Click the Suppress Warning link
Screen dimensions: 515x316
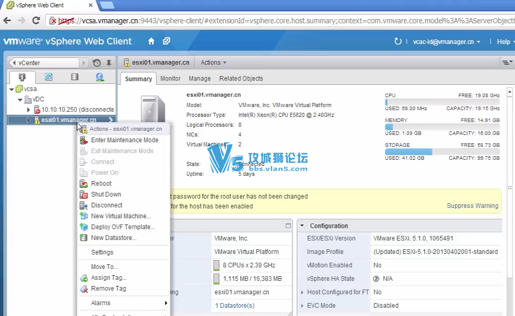[472, 206]
